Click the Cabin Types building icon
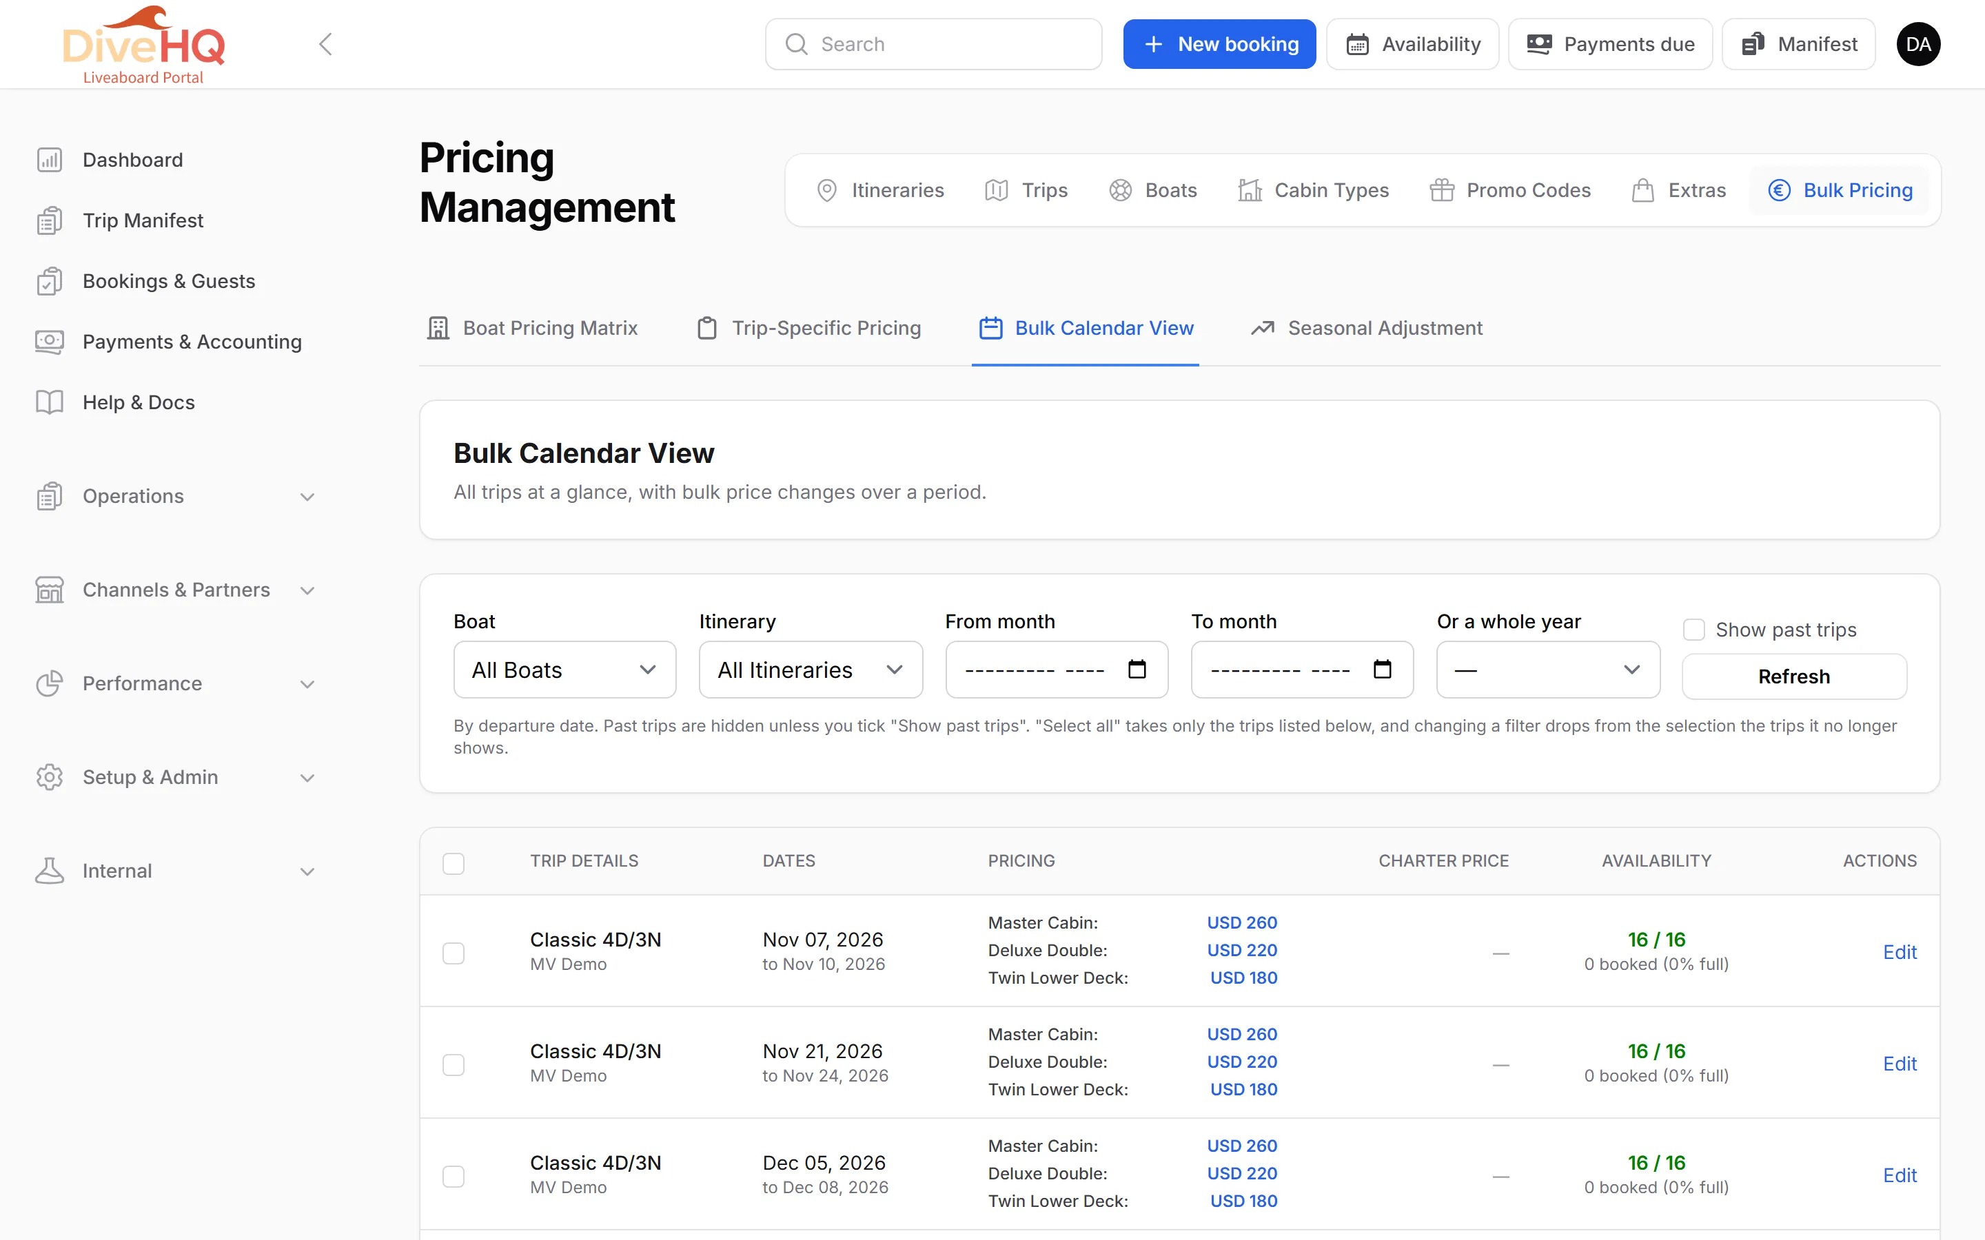1985x1240 pixels. click(1250, 190)
